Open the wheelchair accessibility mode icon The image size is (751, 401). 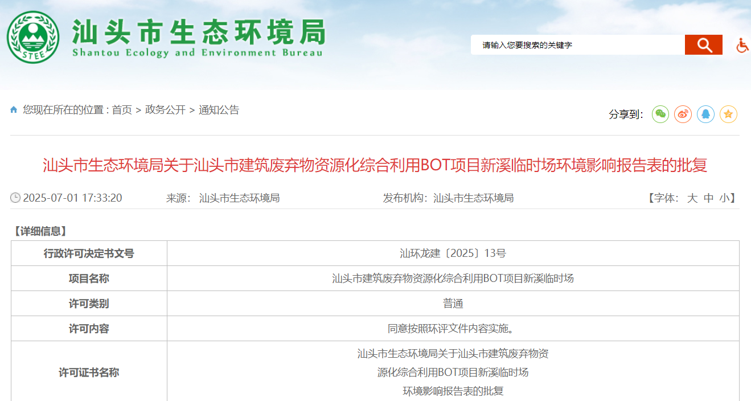coord(742,45)
